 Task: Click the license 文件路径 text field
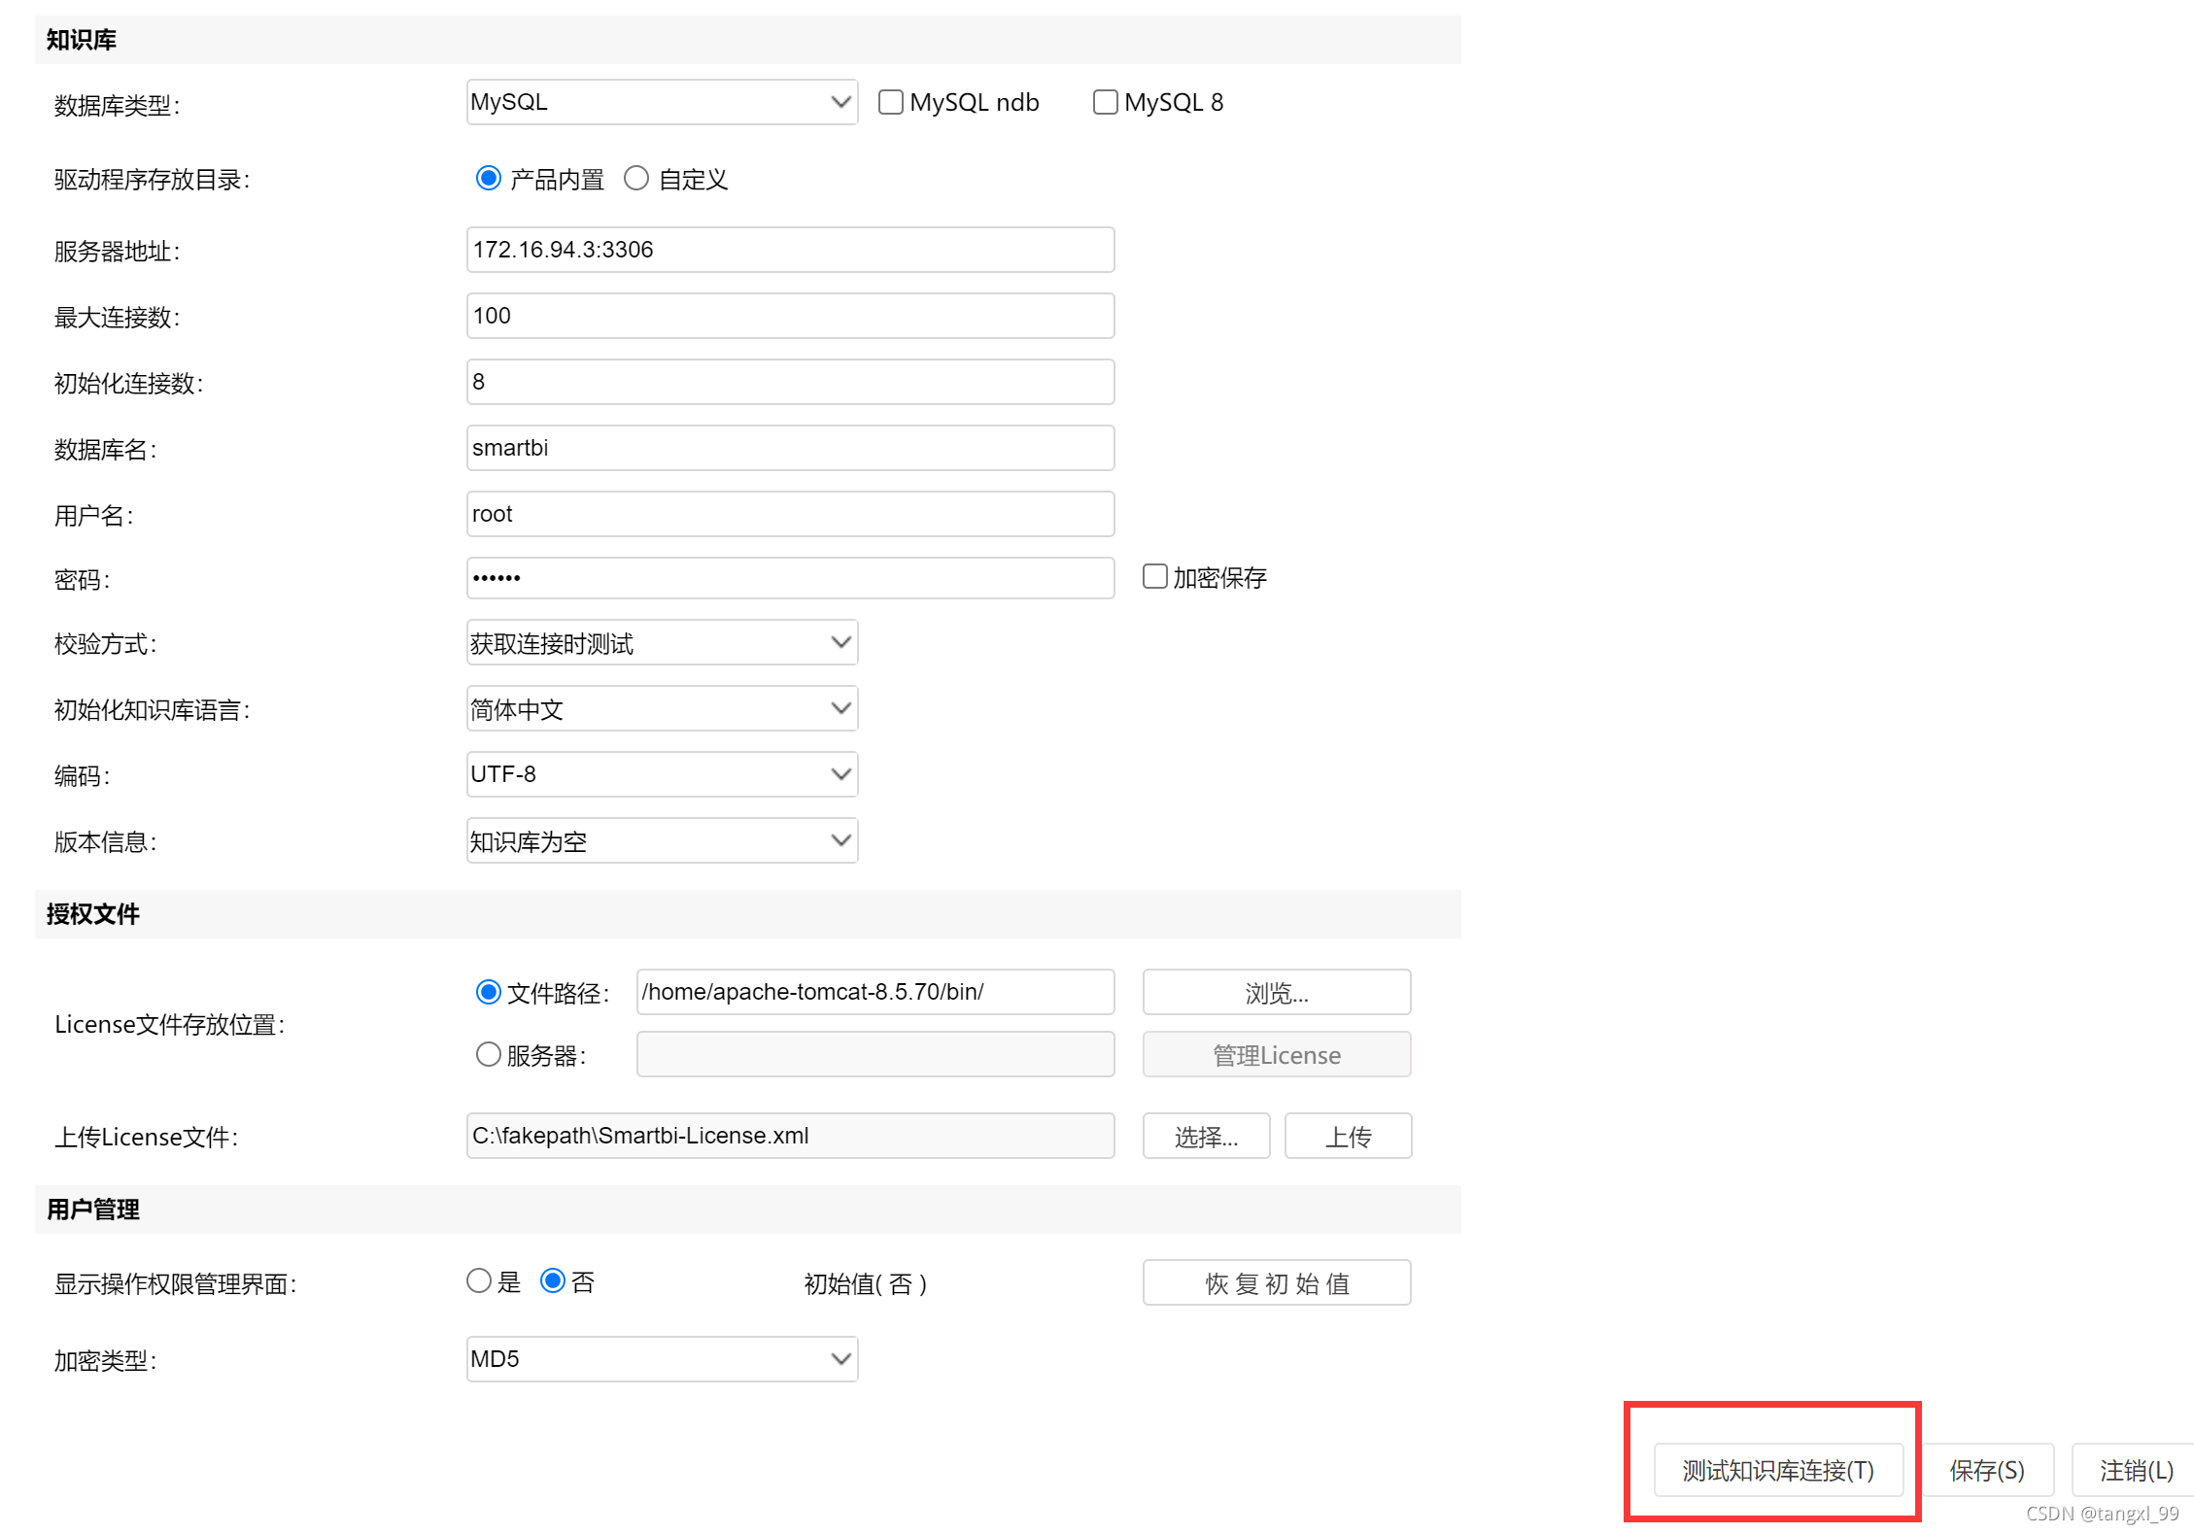coord(874,992)
